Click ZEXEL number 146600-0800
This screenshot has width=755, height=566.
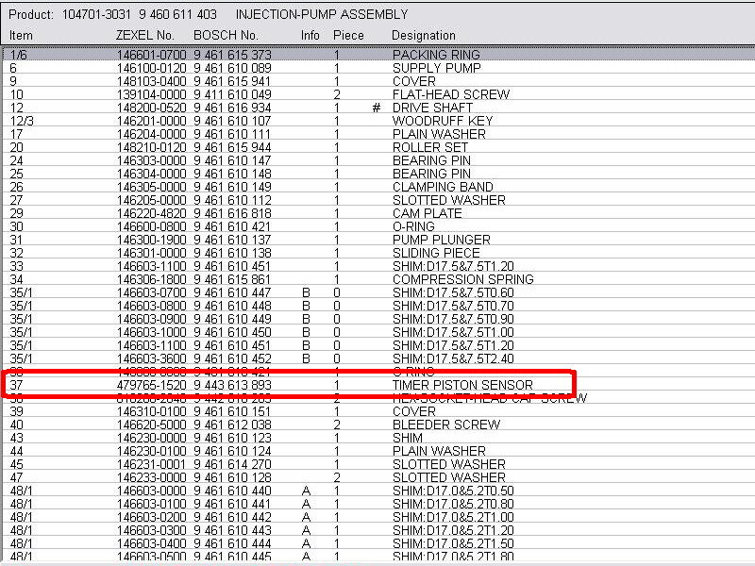point(151,226)
